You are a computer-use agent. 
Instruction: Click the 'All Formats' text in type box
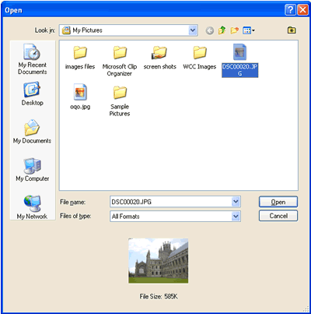[x=126, y=217]
